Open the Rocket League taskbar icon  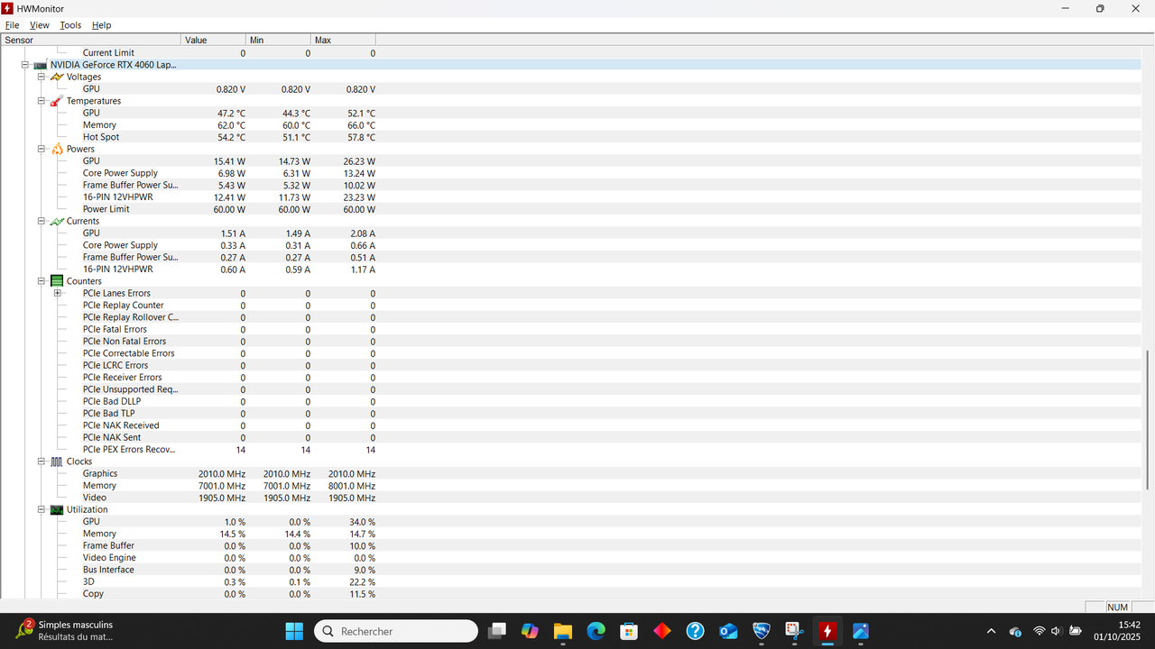tap(762, 631)
